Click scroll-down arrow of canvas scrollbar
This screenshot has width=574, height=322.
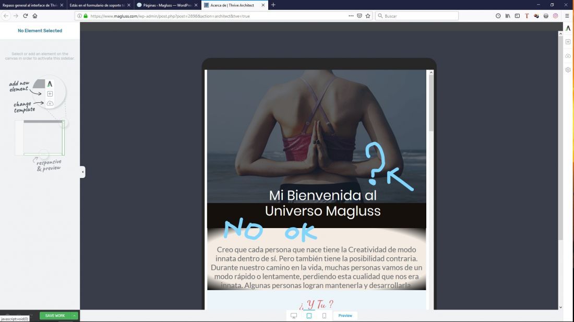tap(560, 307)
